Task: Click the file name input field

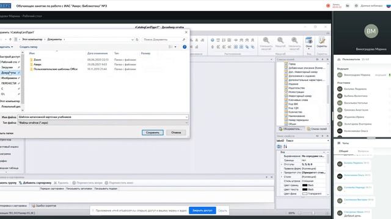Action: (x=103, y=117)
